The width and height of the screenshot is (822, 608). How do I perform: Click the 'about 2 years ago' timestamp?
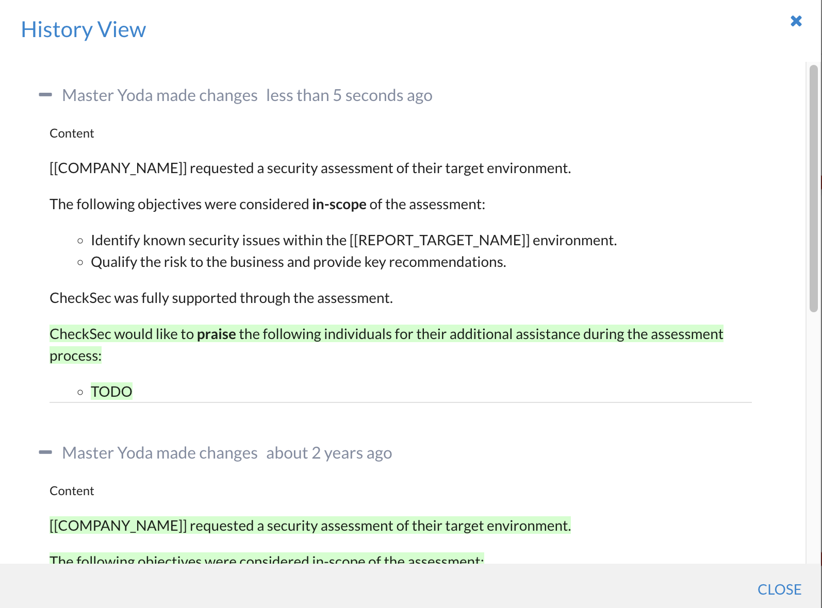point(328,453)
